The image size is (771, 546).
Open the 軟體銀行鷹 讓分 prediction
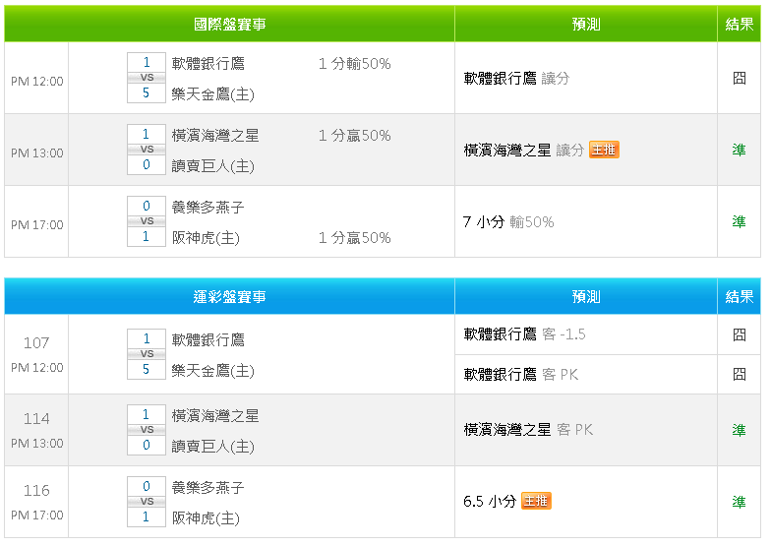(516, 78)
